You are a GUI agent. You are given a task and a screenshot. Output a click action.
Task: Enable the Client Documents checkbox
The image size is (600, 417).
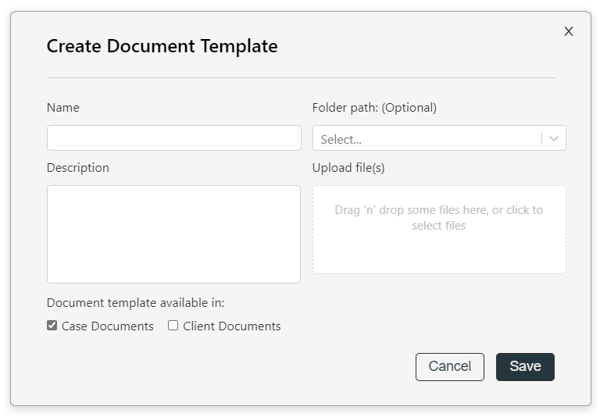173,326
